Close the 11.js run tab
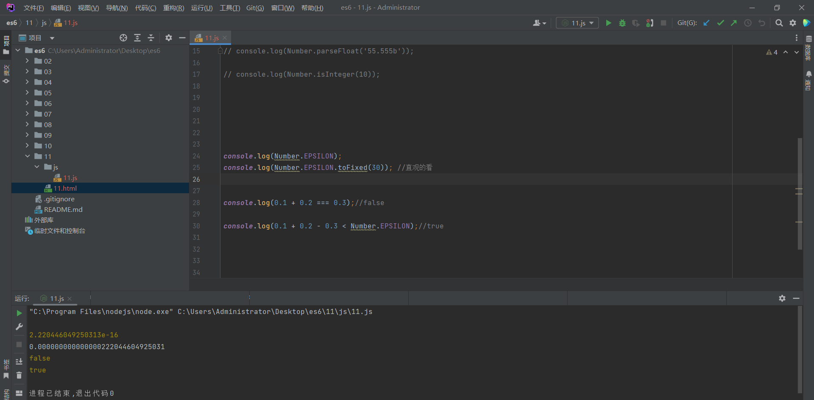 point(70,299)
